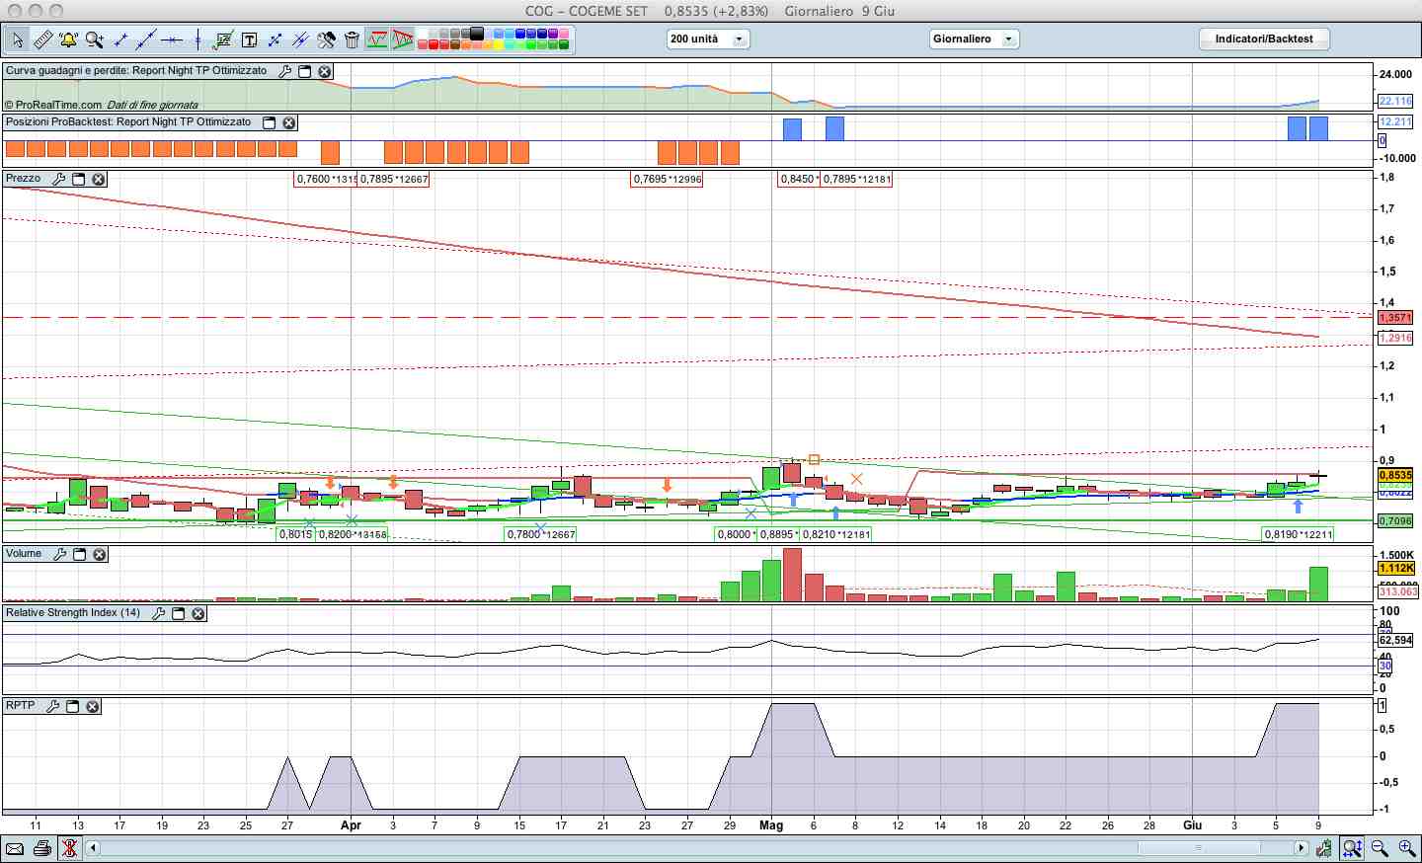Detach the Posizioni ProBacktest panel window
1422x863 pixels.
tap(269, 122)
